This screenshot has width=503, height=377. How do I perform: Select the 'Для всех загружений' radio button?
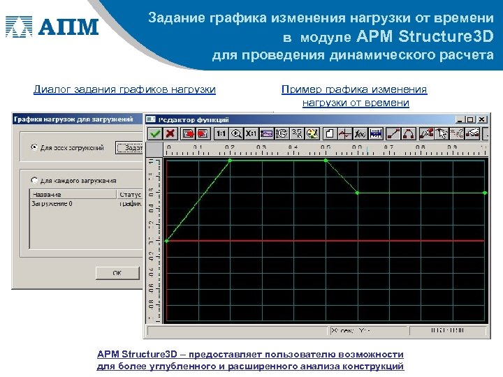[34, 147]
